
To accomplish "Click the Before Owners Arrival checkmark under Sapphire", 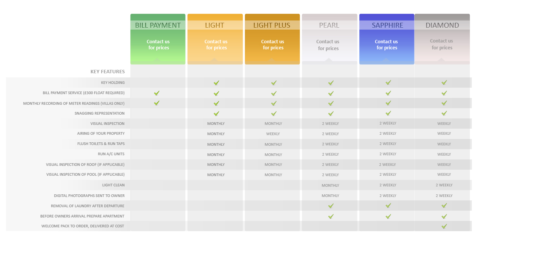I will (x=388, y=216).
